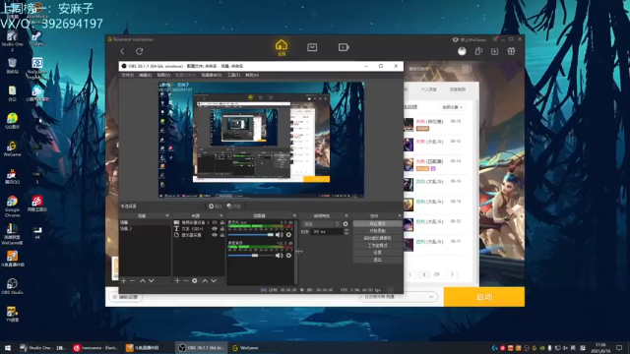
Task: Go to the WeGame home tab
Action: [282, 47]
